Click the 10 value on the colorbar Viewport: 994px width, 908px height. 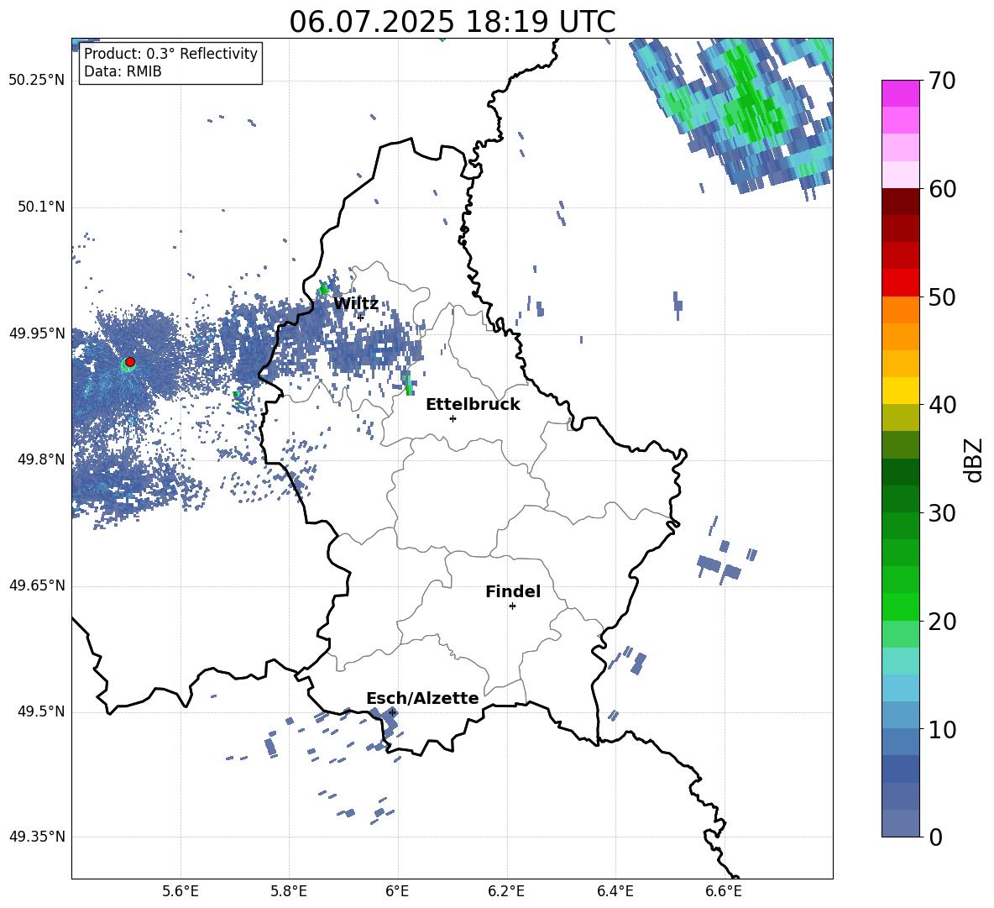[x=942, y=729]
